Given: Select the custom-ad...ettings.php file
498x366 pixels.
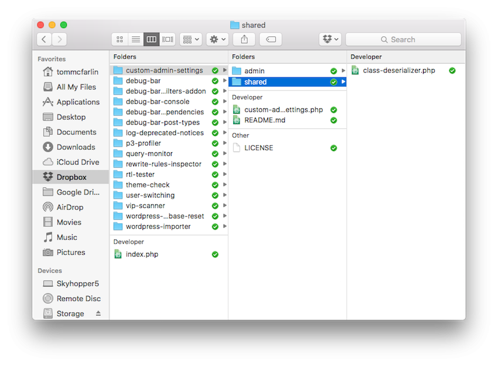Looking at the screenshot, I should [x=287, y=110].
